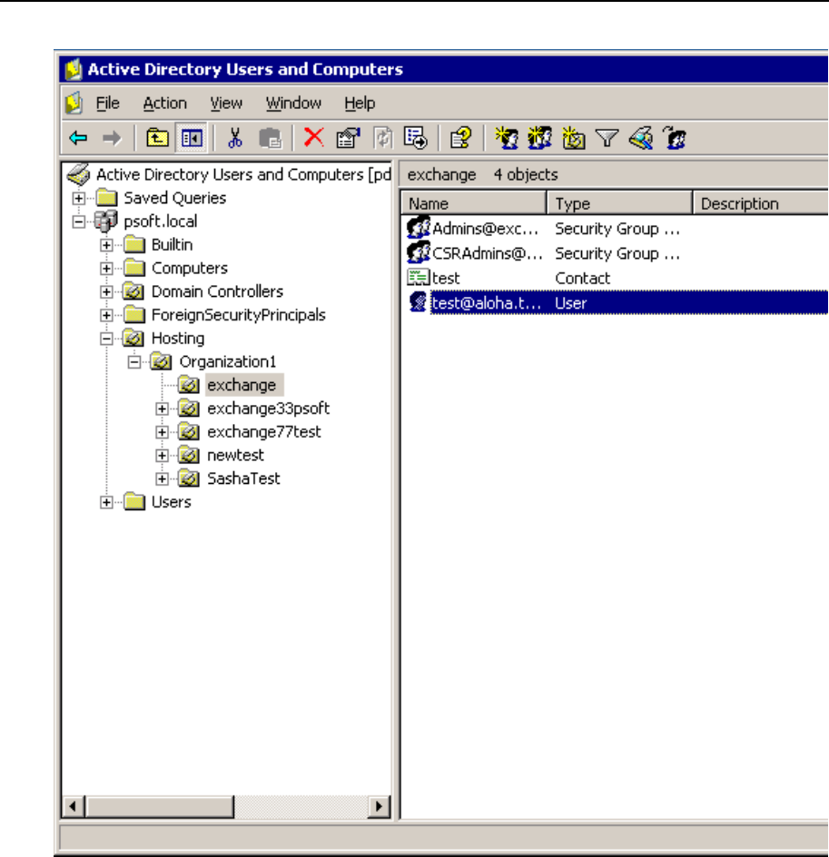Select Saved Queries in the tree
This screenshot has height=857, width=829.
click(x=175, y=198)
